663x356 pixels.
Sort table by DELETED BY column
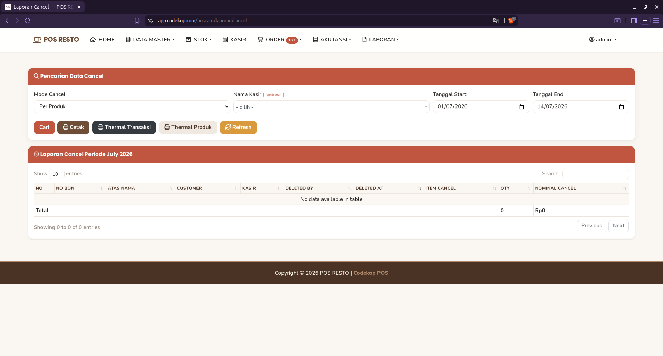[318, 188]
